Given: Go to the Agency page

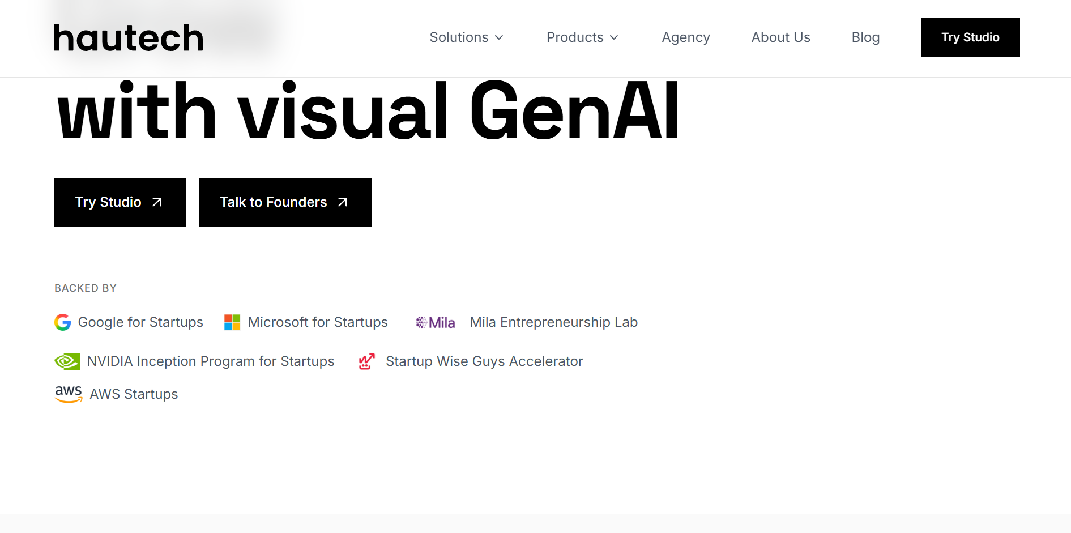Looking at the screenshot, I should pyautogui.click(x=686, y=37).
